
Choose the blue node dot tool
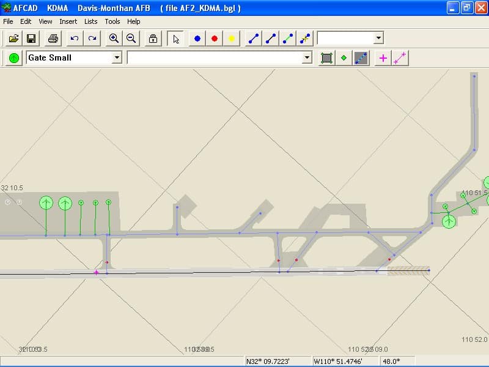click(x=197, y=39)
